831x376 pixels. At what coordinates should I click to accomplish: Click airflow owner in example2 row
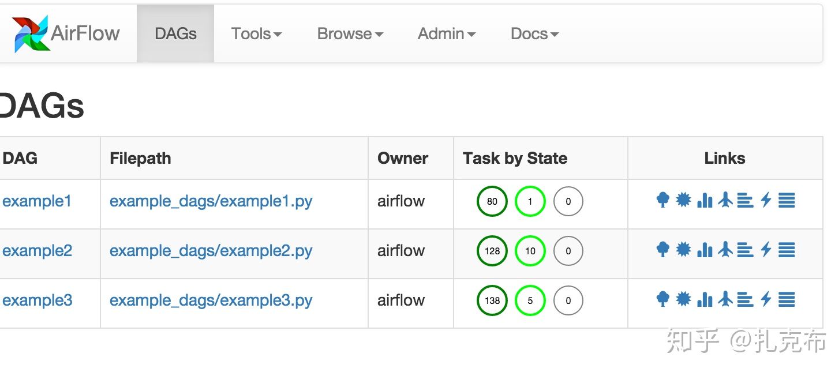tap(401, 250)
